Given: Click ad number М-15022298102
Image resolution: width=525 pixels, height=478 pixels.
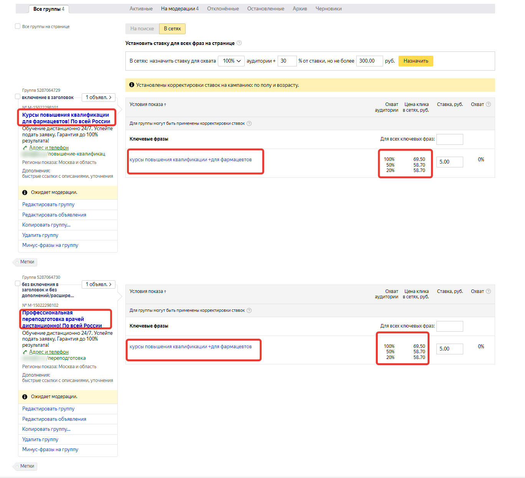Looking at the screenshot, I should [40, 306].
